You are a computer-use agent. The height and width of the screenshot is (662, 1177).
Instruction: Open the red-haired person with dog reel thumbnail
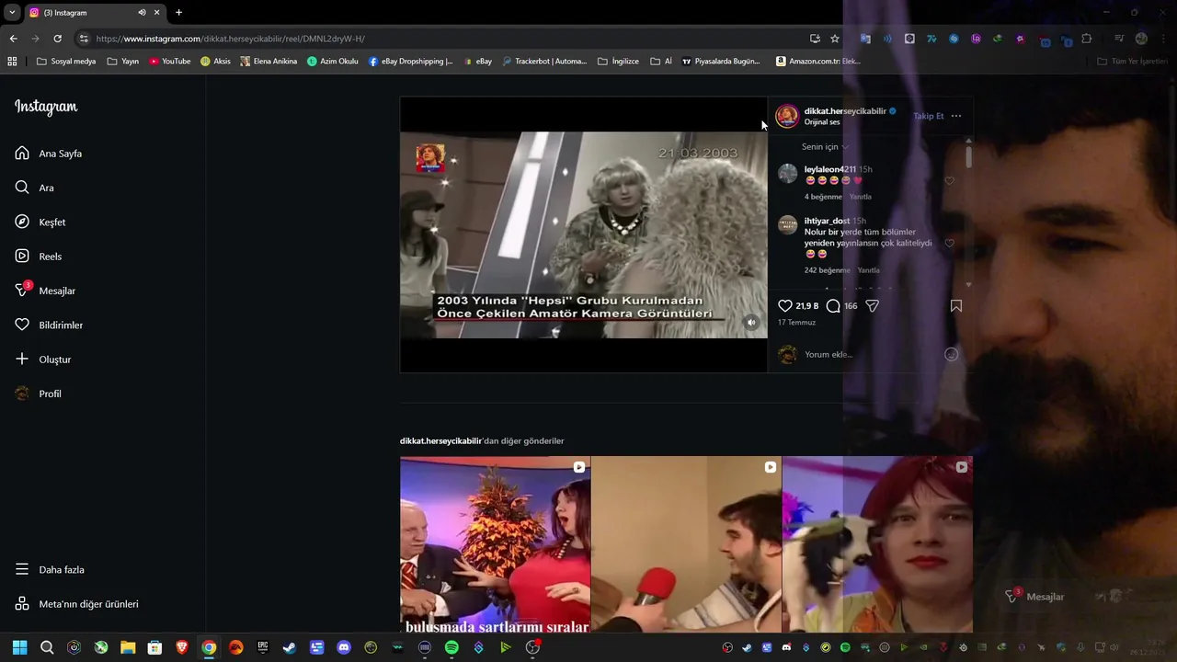pos(877,544)
